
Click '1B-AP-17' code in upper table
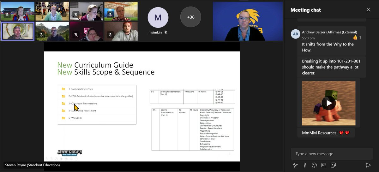point(219,102)
